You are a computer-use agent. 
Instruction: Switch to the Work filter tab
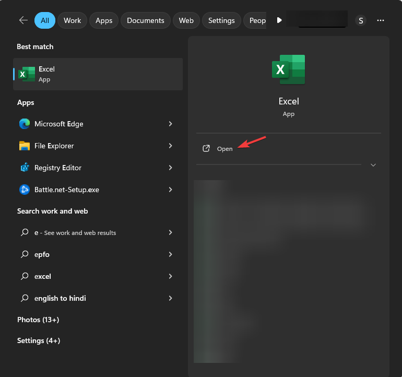coord(72,20)
